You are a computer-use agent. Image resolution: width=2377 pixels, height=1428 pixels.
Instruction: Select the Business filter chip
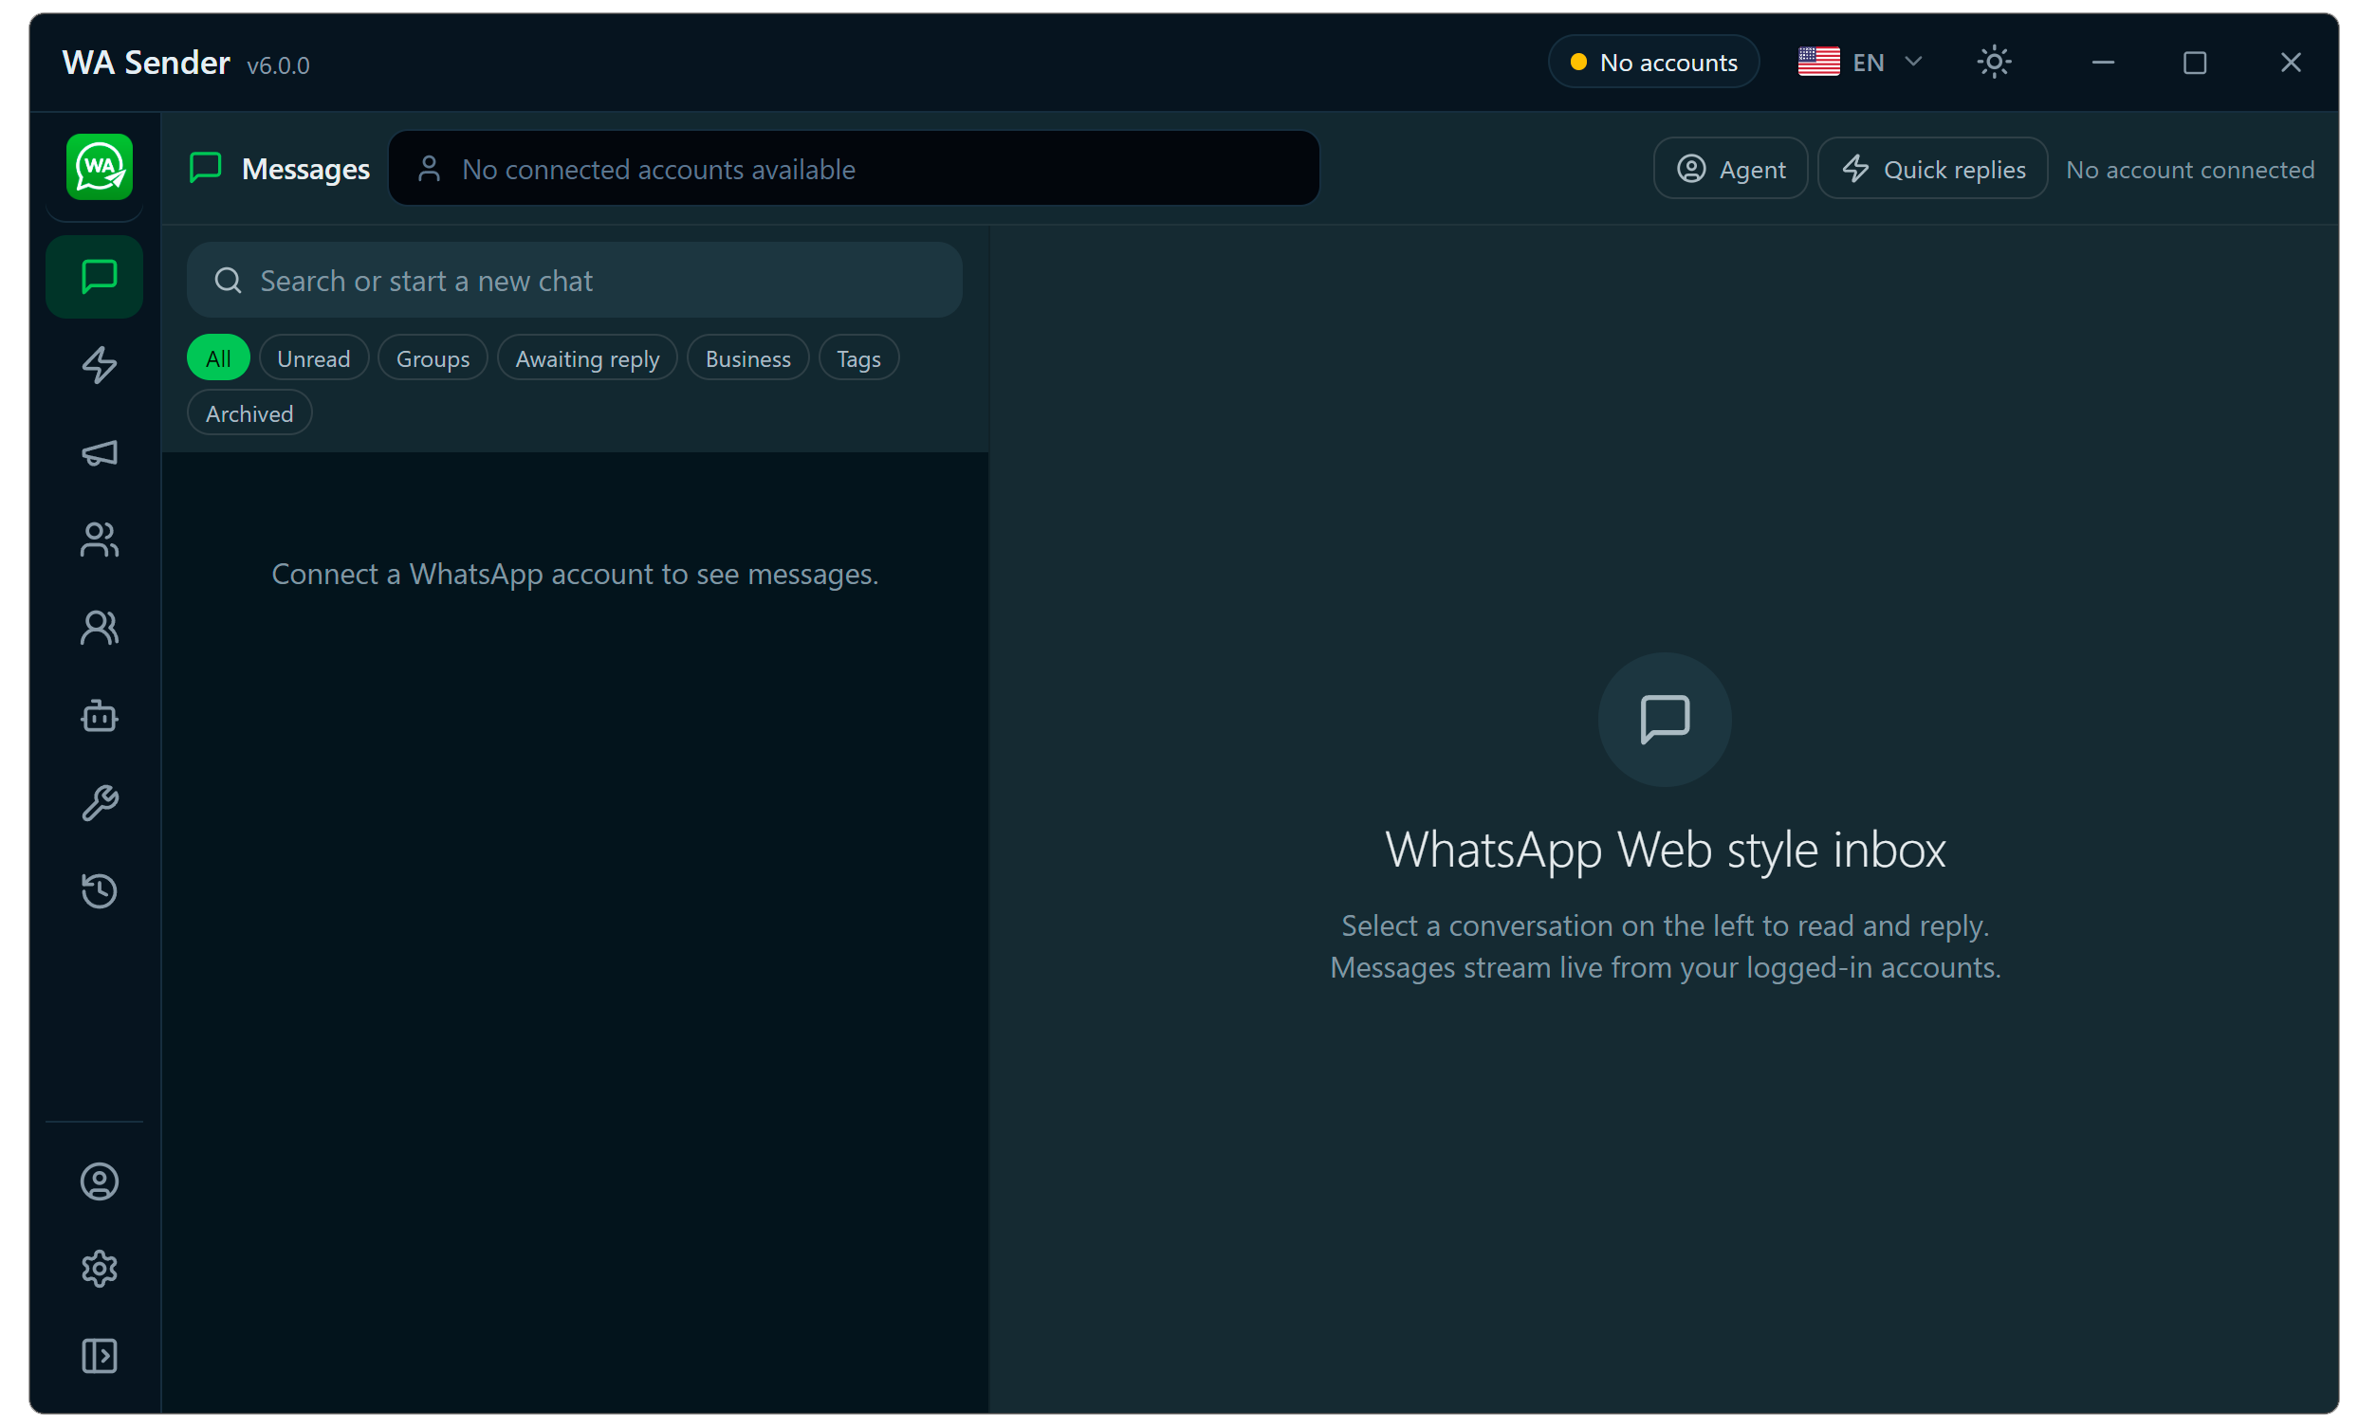[x=747, y=358]
